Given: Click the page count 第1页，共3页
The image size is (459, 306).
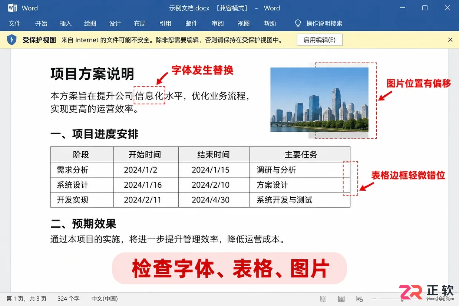Looking at the screenshot, I should tap(26, 299).
